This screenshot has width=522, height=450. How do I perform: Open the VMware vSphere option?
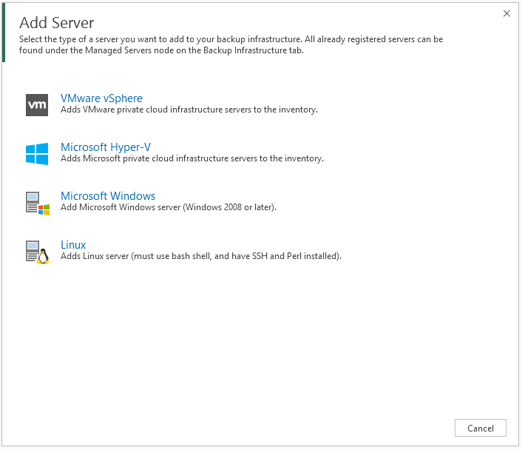pos(101,98)
